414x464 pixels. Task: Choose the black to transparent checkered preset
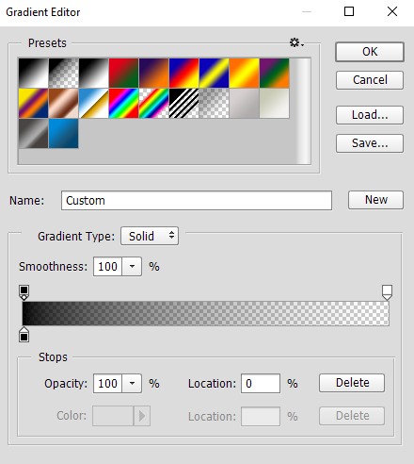pyautogui.click(x=64, y=73)
